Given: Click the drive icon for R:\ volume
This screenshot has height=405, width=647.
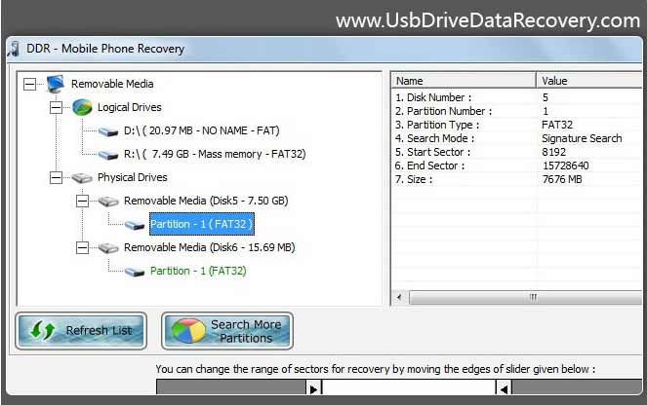Looking at the screenshot, I should (x=108, y=155).
